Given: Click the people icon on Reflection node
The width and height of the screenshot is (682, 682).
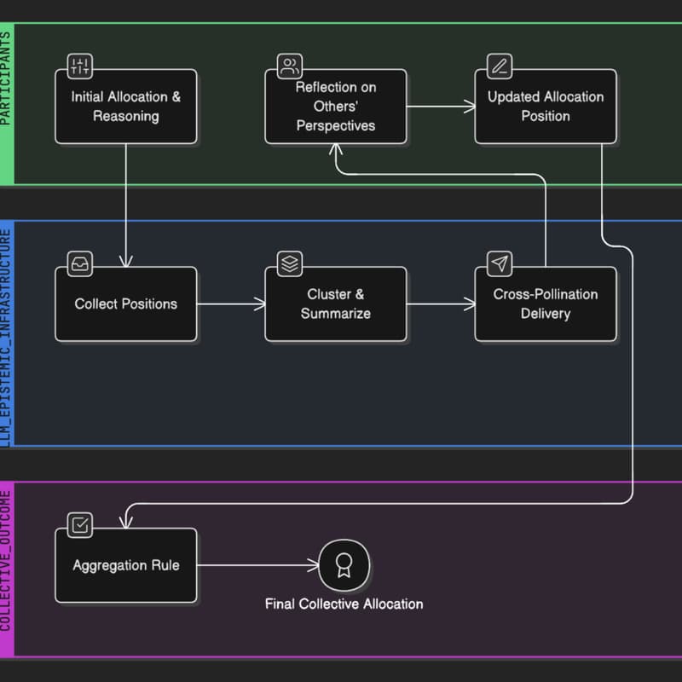Looking at the screenshot, I should tap(290, 66).
